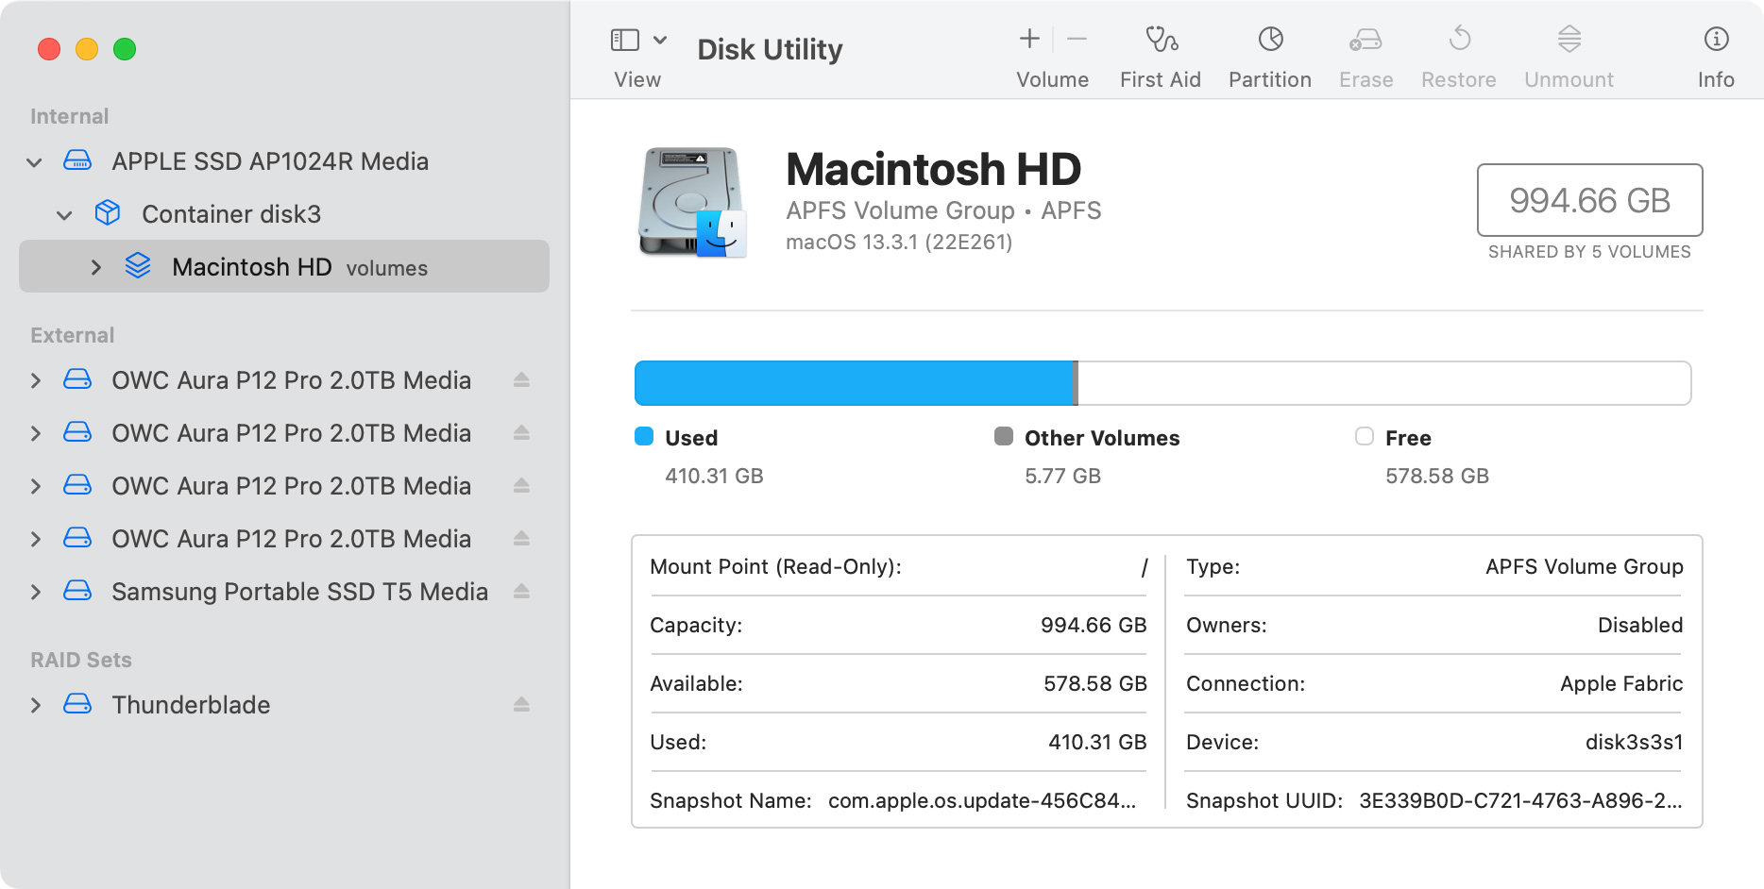1764x889 pixels.
Task: Click the Restore toolbar icon
Action: pyautogui.click(x=1459, y=40)
